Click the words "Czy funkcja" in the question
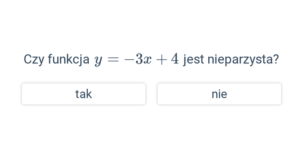The width and height of the screenshot is (303, 151). (x=56, y=60)
